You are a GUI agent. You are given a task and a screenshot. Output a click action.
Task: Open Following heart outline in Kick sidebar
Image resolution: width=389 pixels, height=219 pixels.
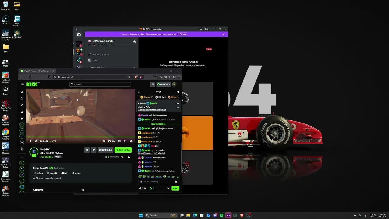[x=22, y=105]
